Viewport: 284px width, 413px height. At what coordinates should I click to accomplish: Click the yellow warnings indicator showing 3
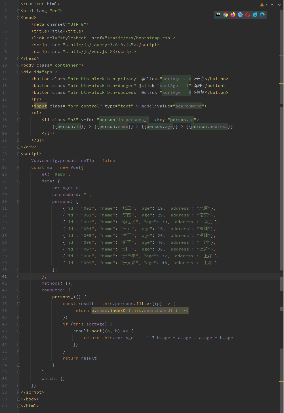[264, 5]
